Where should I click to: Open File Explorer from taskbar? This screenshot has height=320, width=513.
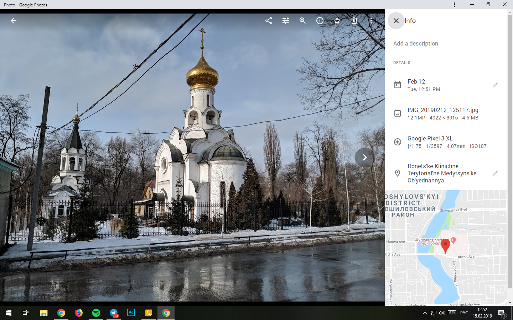pyautogui.click(x=43, y=313)
